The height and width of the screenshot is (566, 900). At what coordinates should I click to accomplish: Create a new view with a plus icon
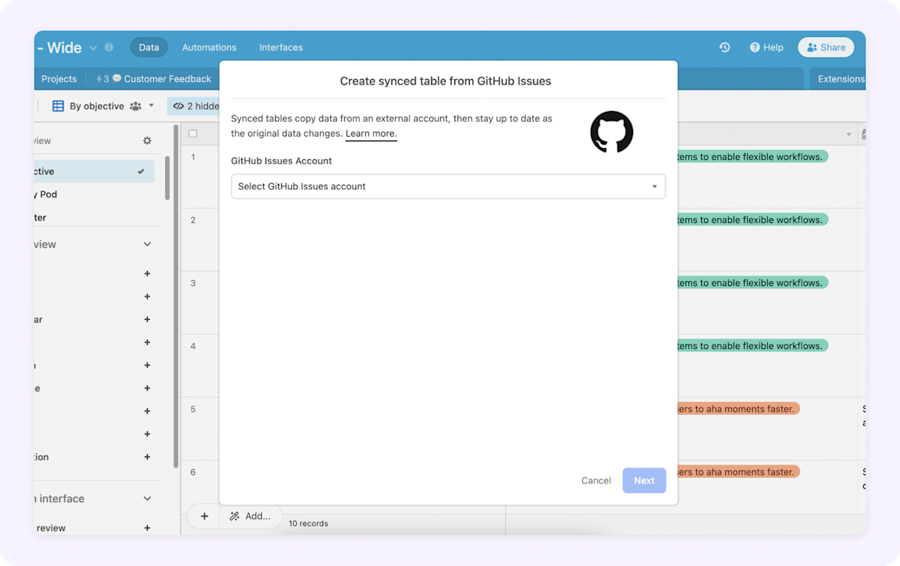[147, 273]
